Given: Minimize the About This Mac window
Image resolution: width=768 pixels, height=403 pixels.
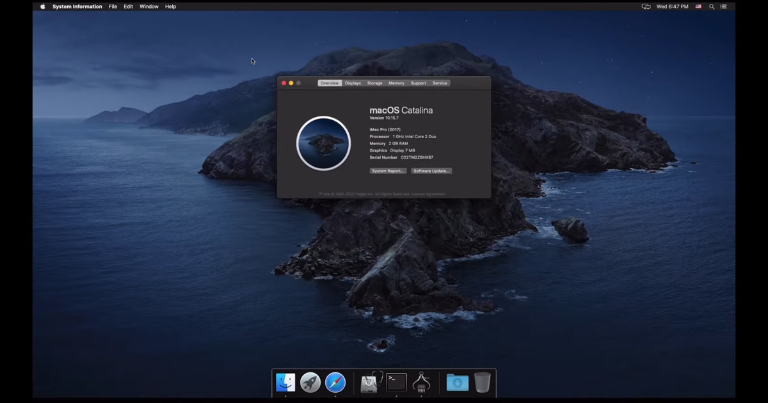Looking at the screenshot, I should [291, 83].
